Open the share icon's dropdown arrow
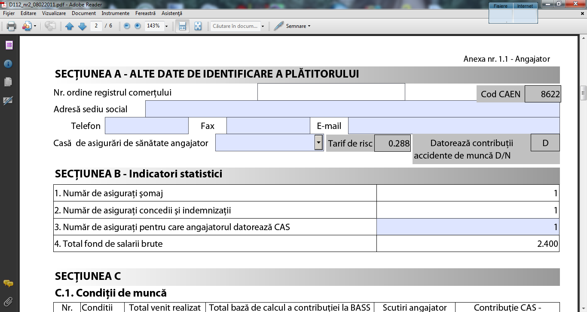Screen dimensions: 587x312 pos(35,26)
